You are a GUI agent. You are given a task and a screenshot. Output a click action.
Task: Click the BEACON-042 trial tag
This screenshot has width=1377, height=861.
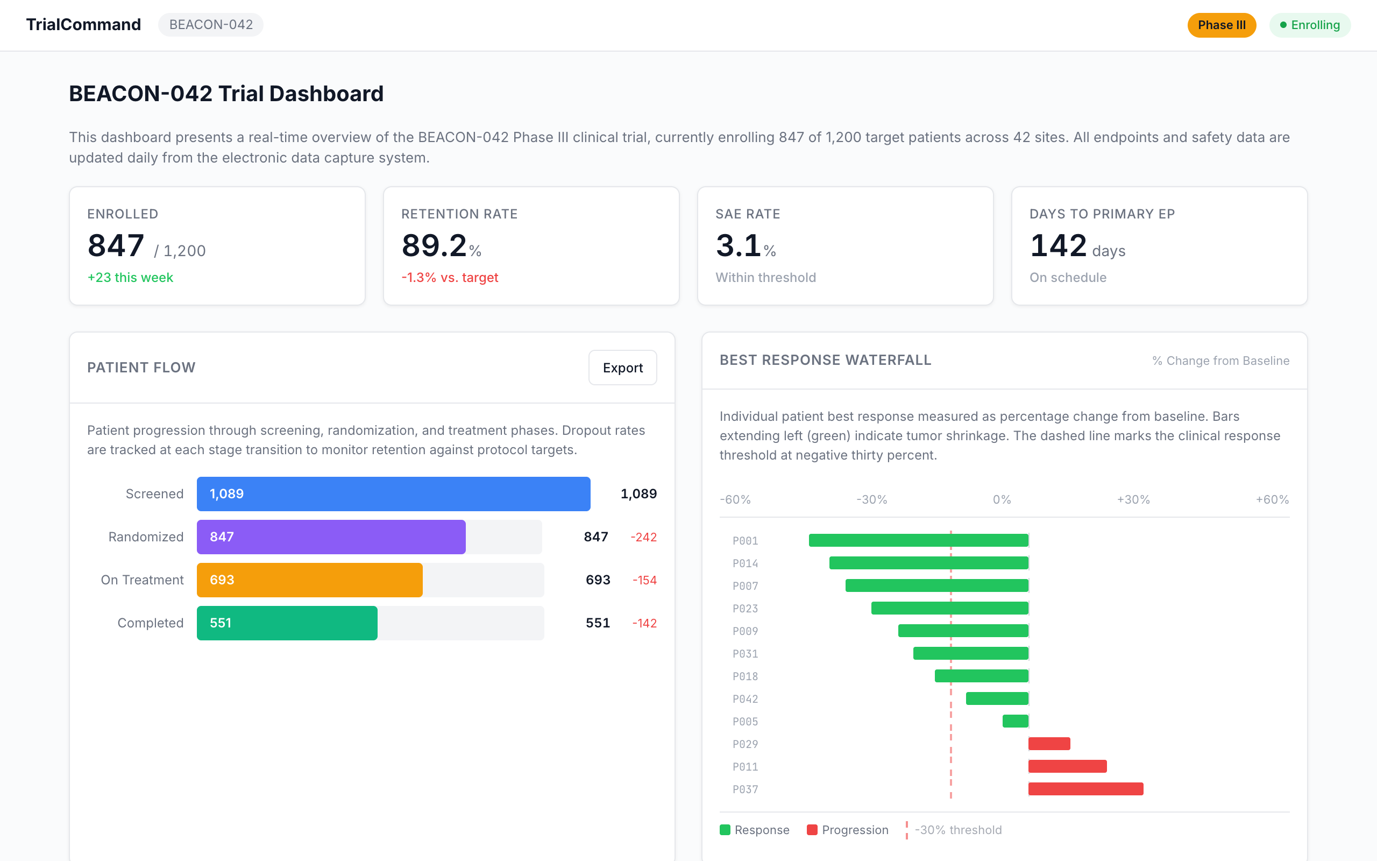210,25
